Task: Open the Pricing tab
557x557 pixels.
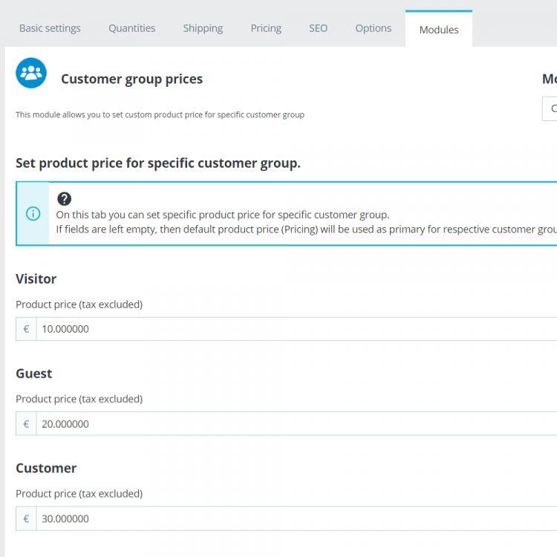Action: (x=266, y=28)
